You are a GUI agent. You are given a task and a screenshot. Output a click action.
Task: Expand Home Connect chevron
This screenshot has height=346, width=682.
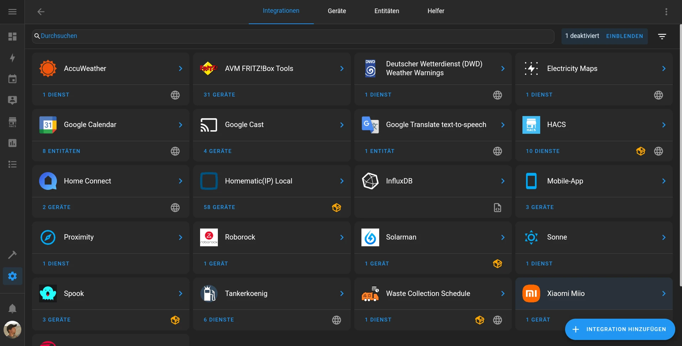(x=181, y=181)
